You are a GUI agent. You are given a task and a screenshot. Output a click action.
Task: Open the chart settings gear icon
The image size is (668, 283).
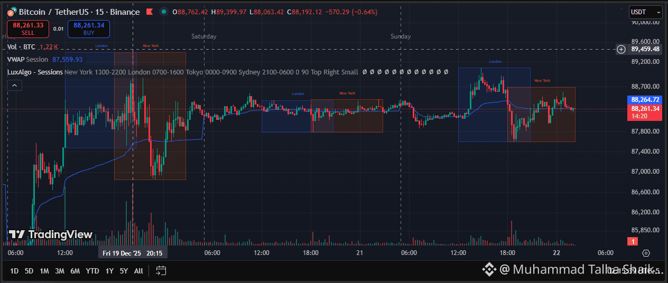(x=646, y=253)
